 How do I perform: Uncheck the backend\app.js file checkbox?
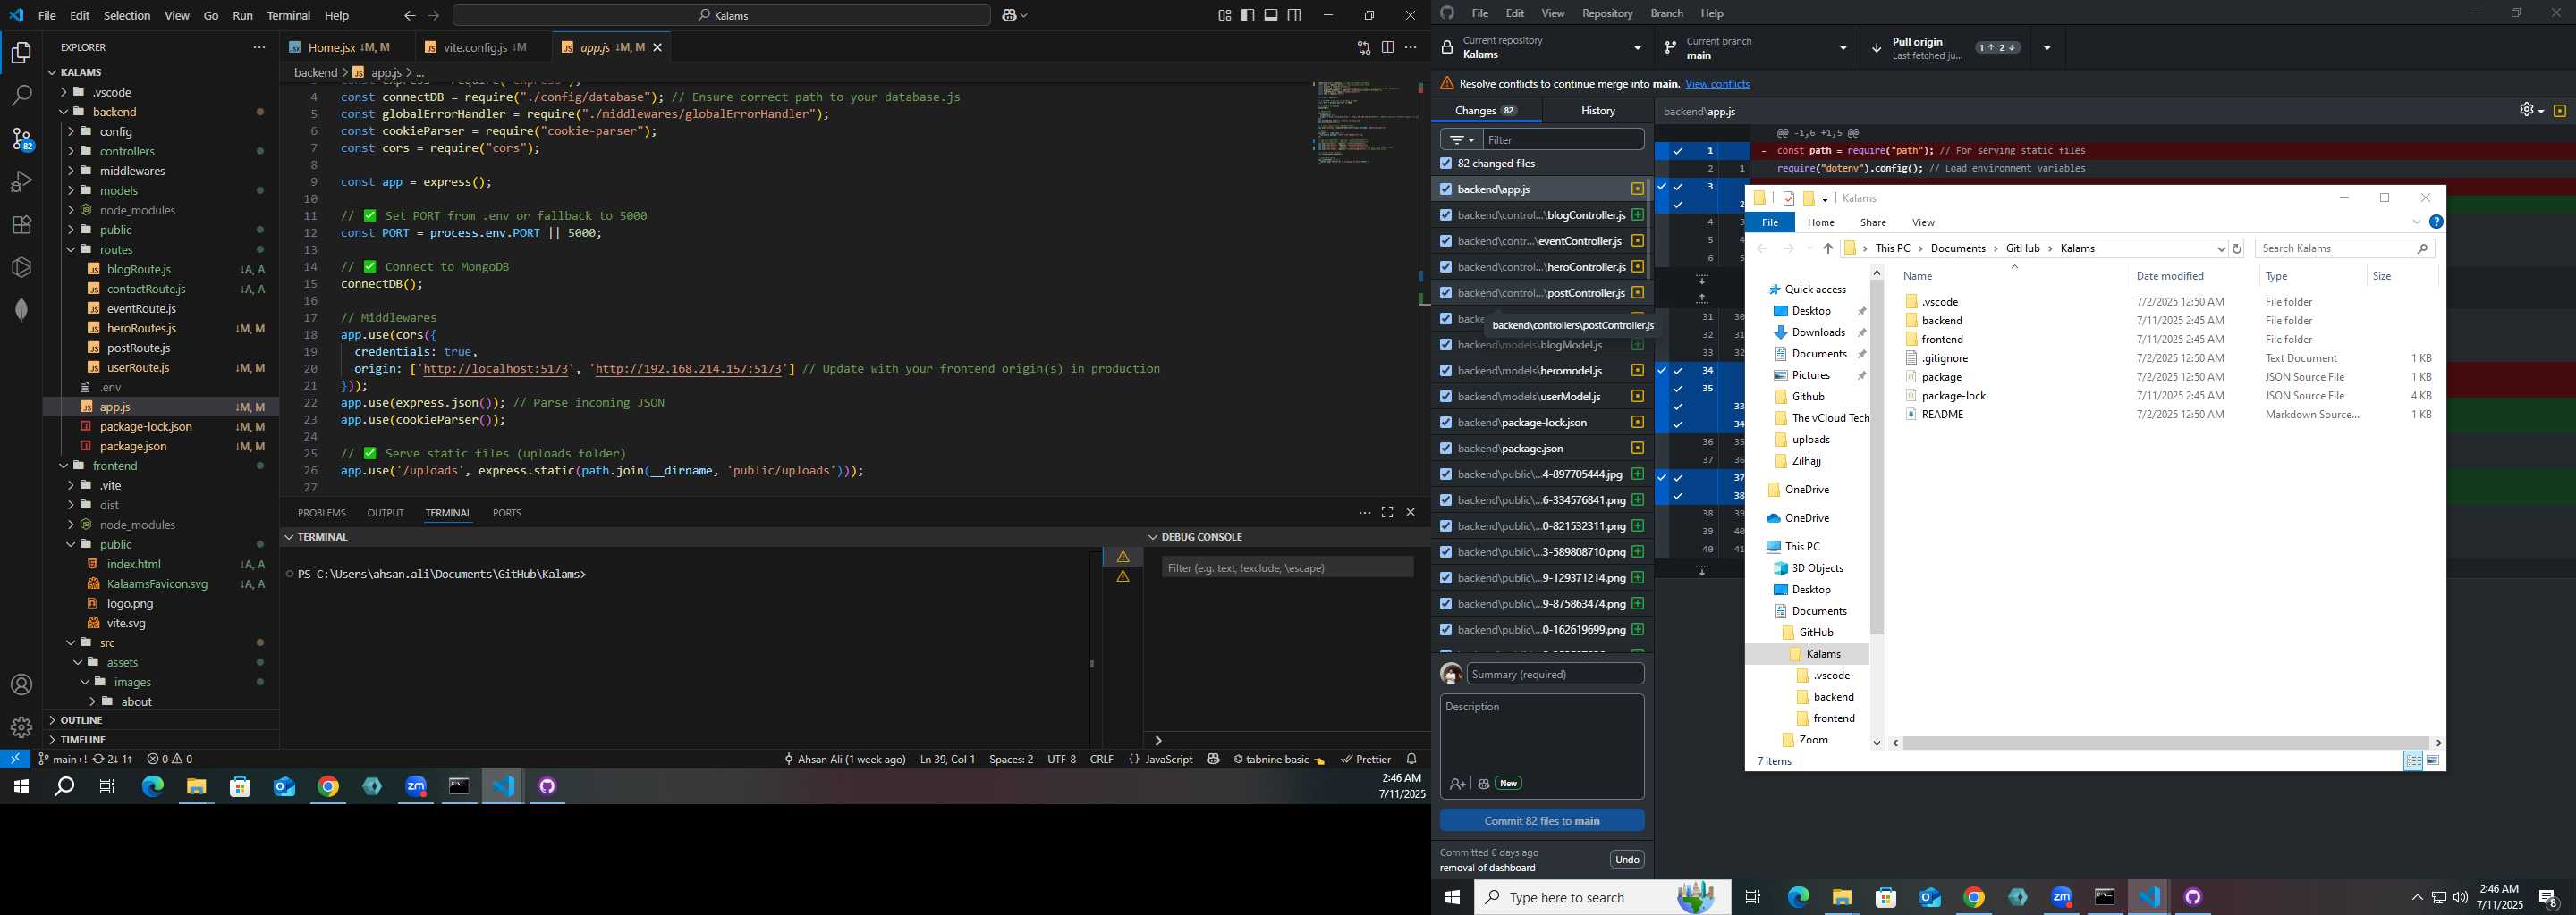point(1445,189)
